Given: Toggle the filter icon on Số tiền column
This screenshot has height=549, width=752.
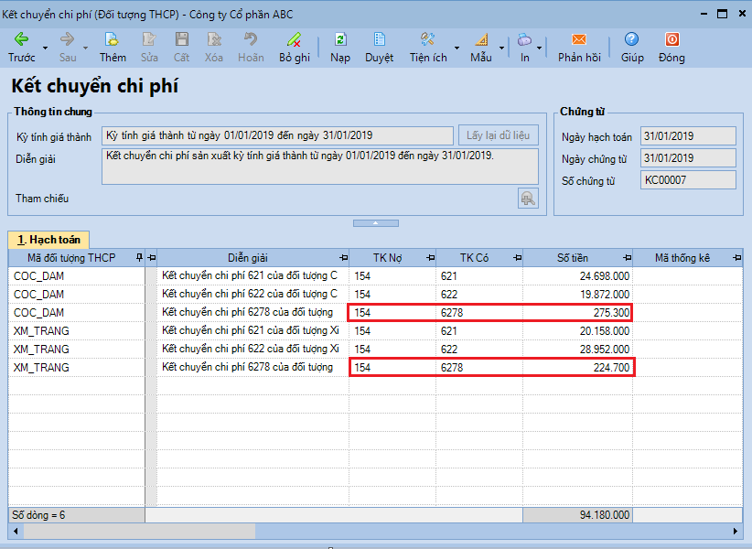Looking at the screenshot, I should [x=626, y=257].
